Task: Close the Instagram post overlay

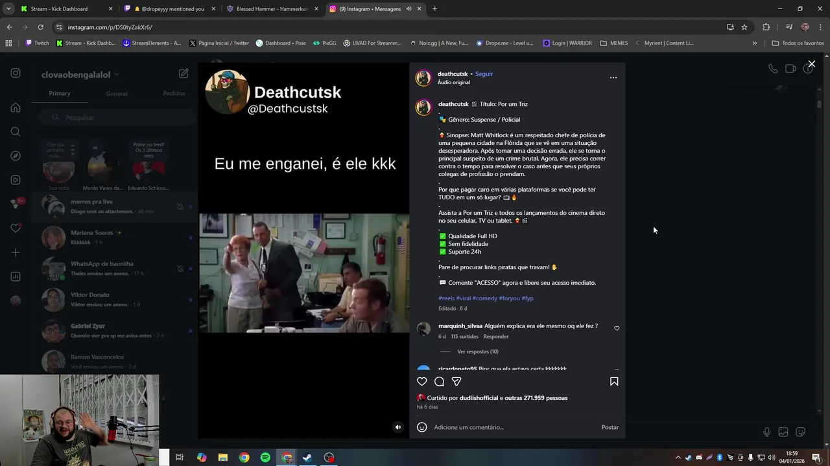Action: coord(811,64)
